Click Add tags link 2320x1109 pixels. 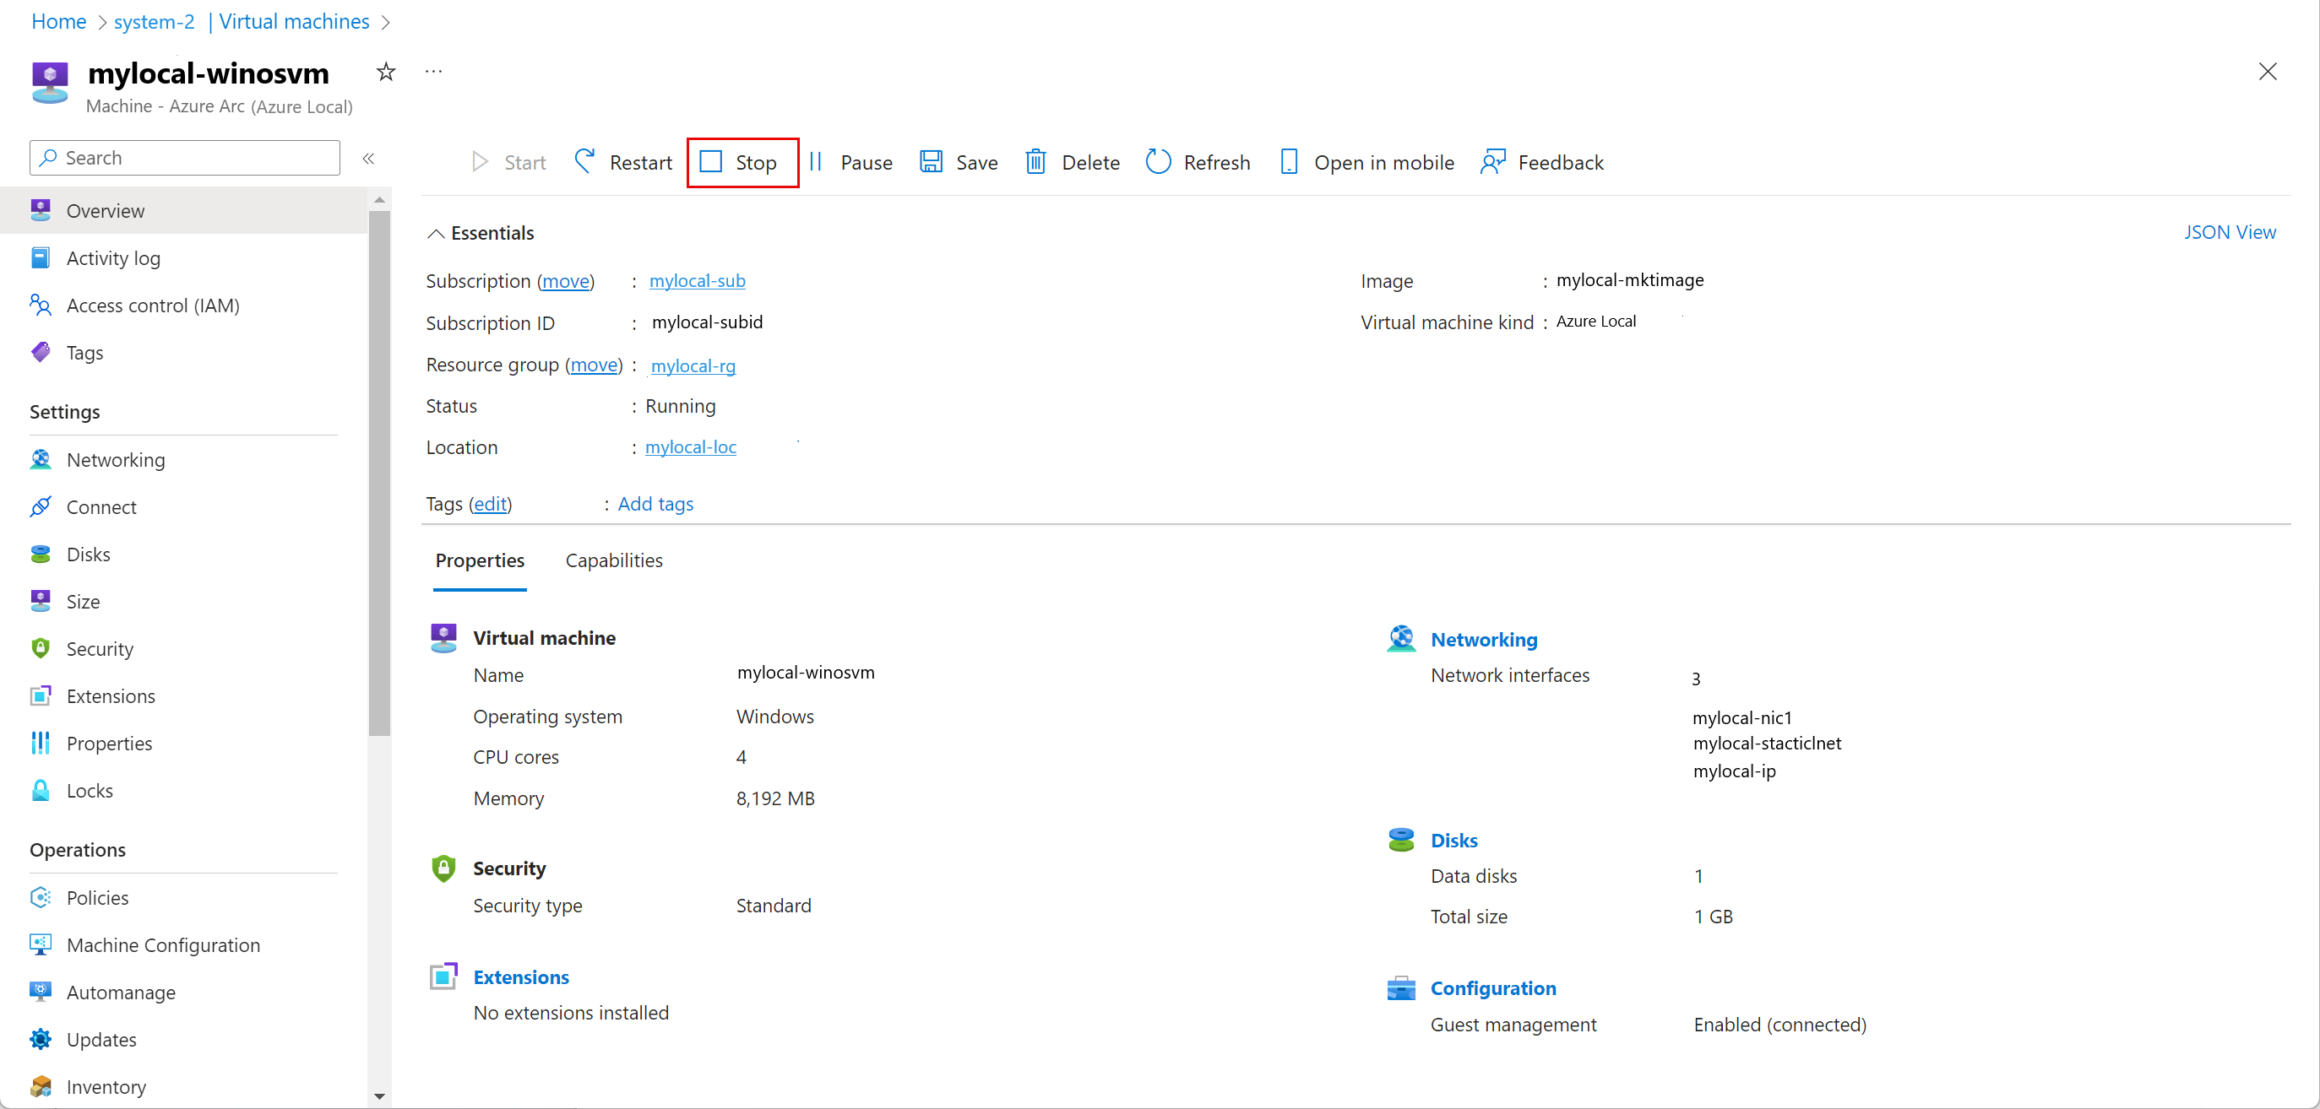click(x=655, y=504)
